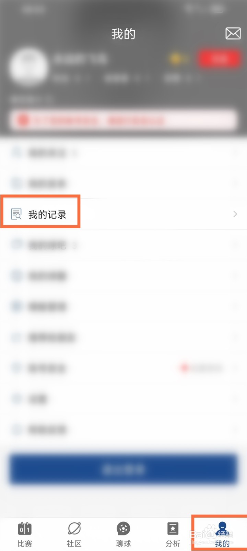Switch to the 分析 tab label

[173, 544]
